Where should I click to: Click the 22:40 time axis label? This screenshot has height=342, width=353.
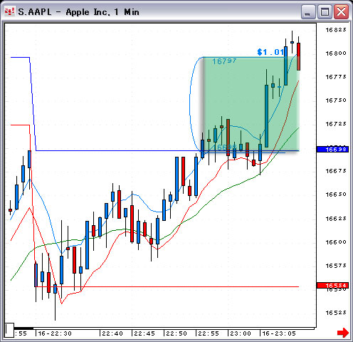click(112, 333)
